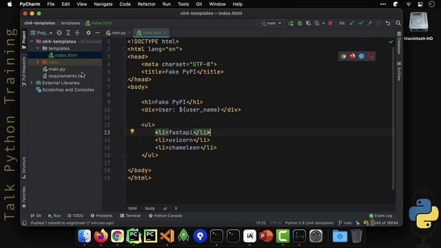This screenshot has height=248, width=441.
Task: Open the Problems tool window
Action: click(x=101, y=216)
